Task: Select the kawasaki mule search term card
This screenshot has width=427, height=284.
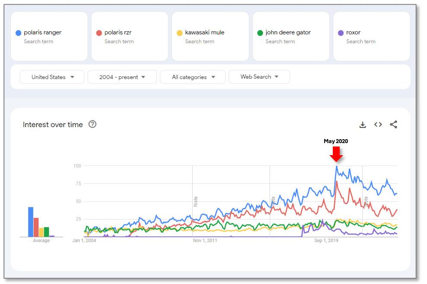Action: tap(210, 36)
